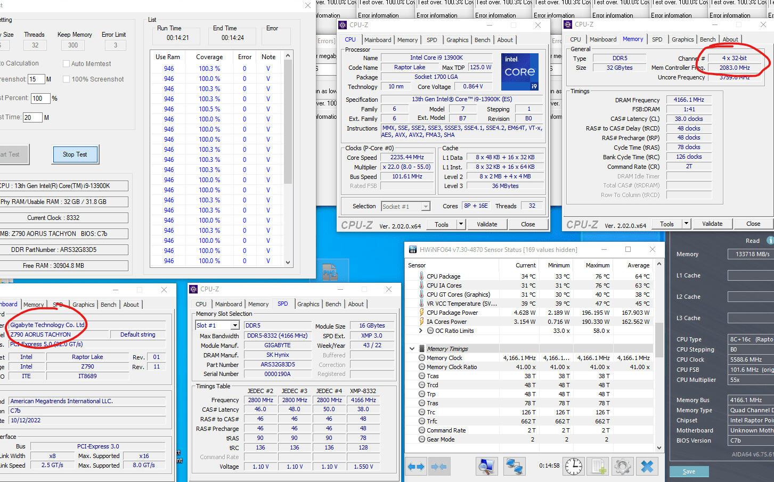Click down arrow of test list scrollbar
774x482 pixels.
[x=288, y=262]
